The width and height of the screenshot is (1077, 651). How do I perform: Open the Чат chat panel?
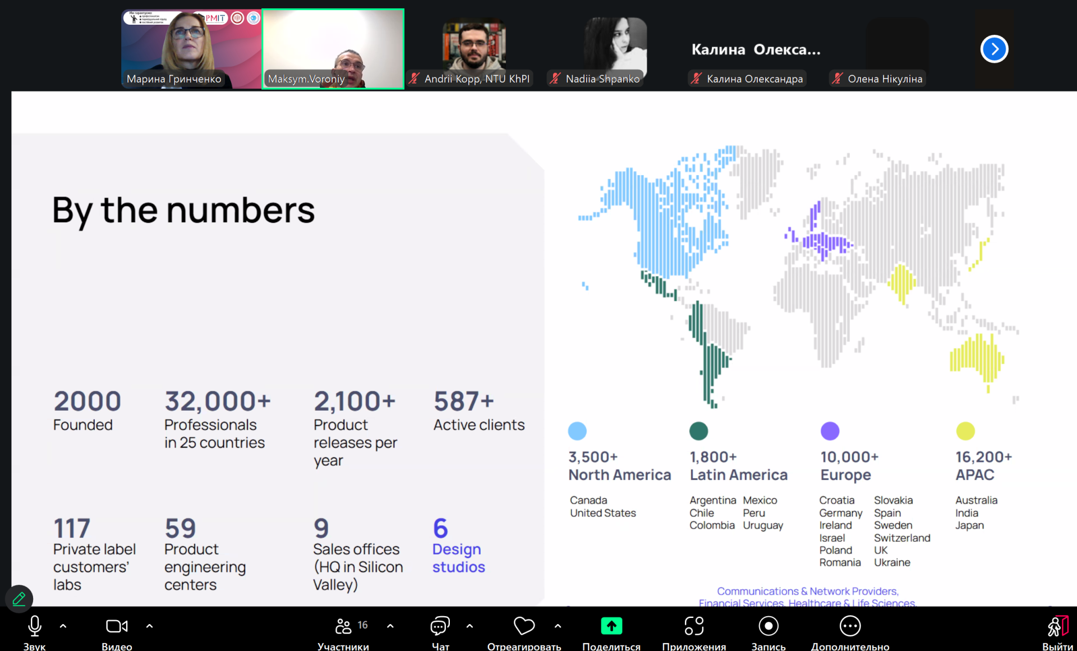pyautogui.click(x=440, y=626)
